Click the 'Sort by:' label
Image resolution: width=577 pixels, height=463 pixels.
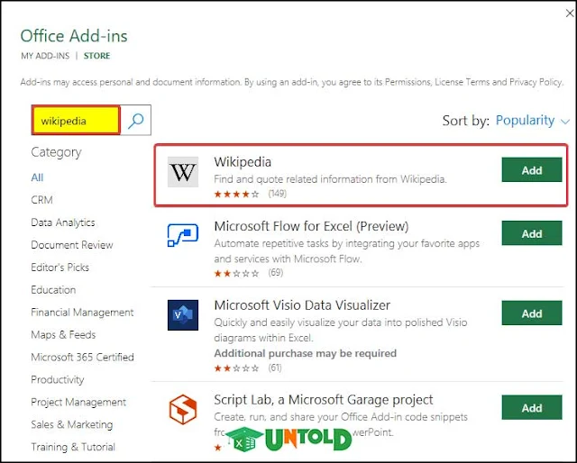pyautogui.click(x=466, y=121)
